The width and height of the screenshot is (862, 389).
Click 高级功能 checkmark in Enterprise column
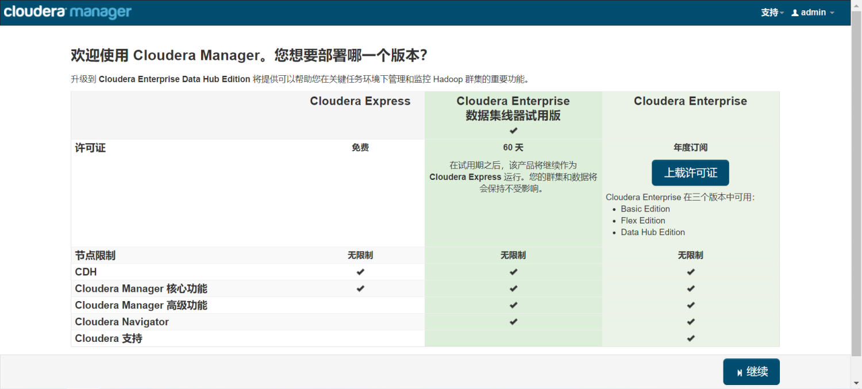click(x=690, y=305)
